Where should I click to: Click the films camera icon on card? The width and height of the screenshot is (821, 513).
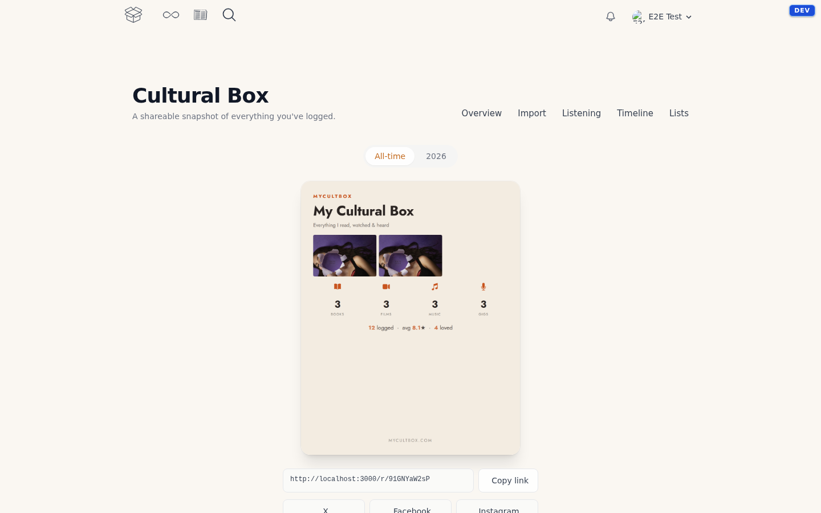coord(386,287)
